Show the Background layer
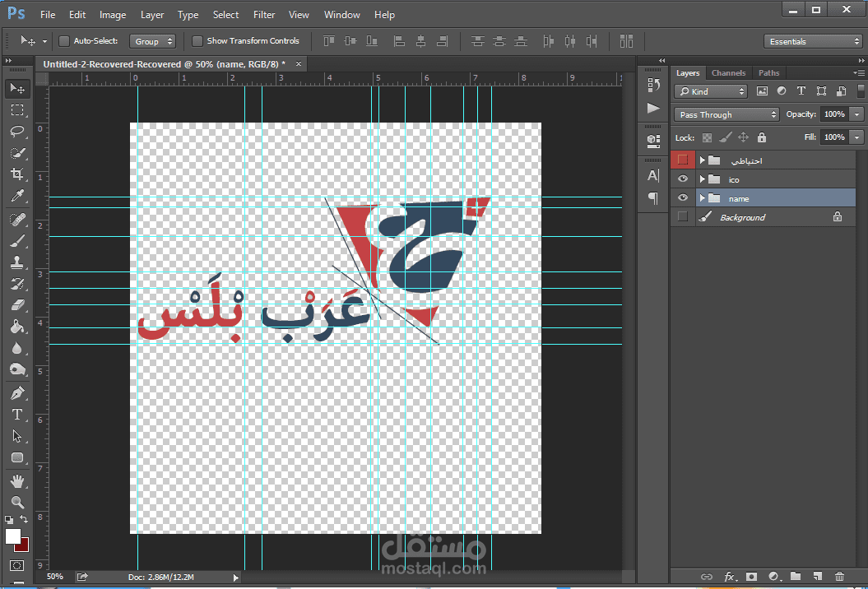This screenshot has height=589, width=868. click(683, 217)
